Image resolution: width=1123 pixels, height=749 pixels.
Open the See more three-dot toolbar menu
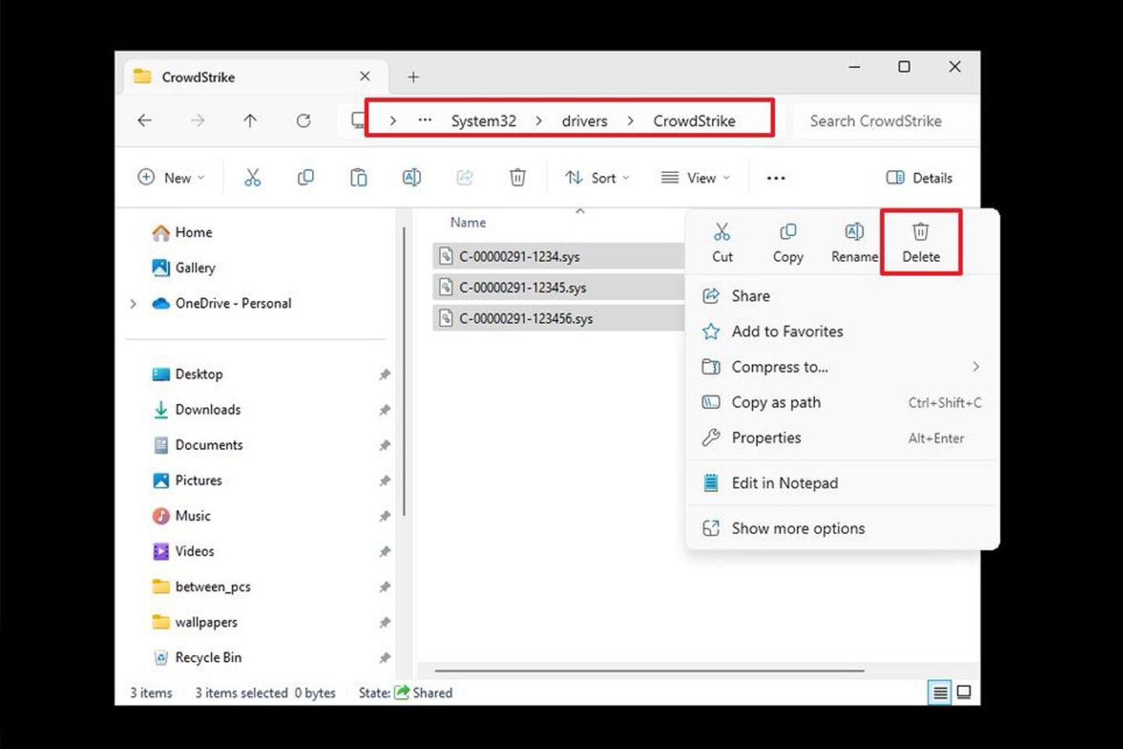[776, 178]
